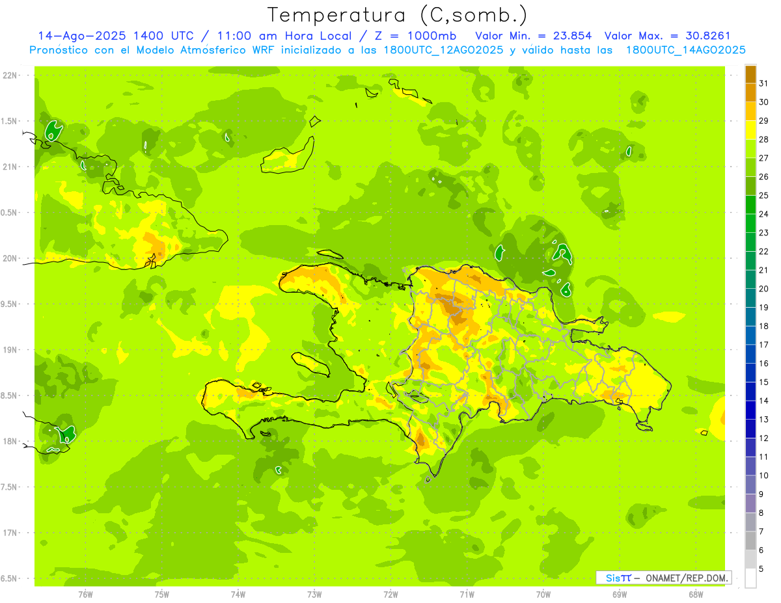
Task: Click legend value label "13"
Action: coord(764,420)
